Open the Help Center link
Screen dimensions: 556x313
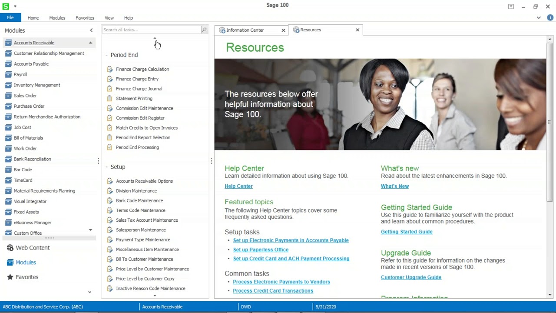click(x=238, y=186)
